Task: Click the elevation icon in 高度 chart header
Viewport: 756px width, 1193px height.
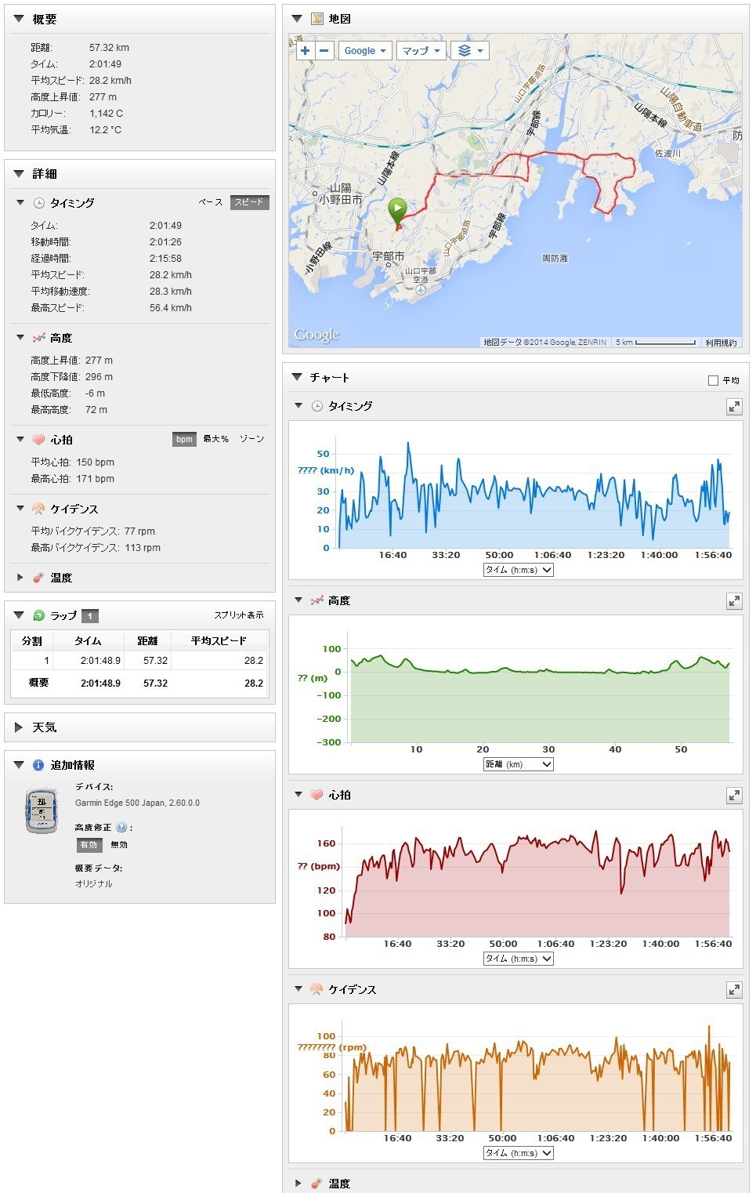Action: coord(317,600)
